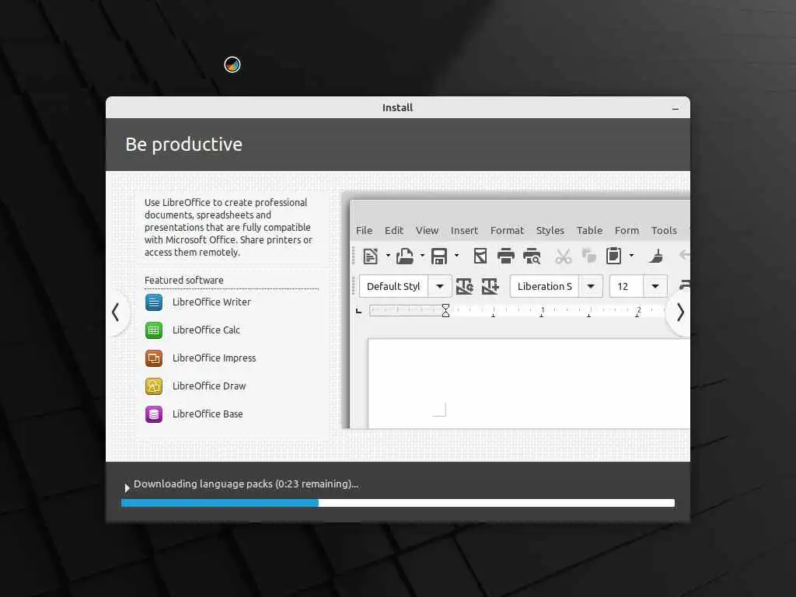Click the LibreOffice Draw label

point(208,386)
